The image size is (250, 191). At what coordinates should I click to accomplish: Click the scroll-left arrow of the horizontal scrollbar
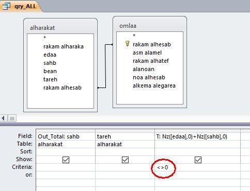point(3,118)
